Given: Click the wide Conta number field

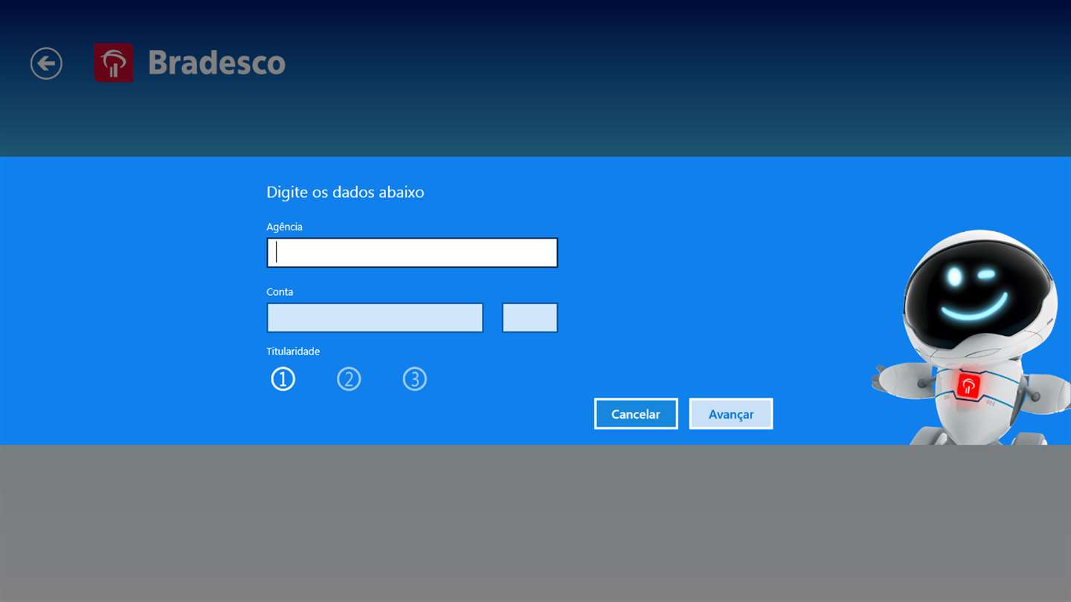Looking at the screenshot, I should [375, 317].
